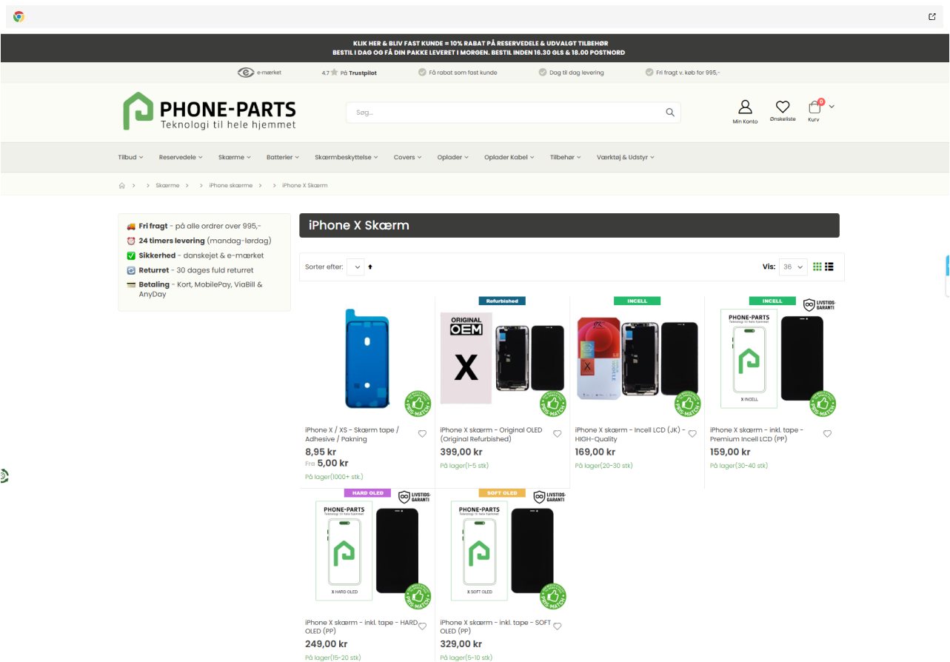950x662 pixels.
Task: Click the home breadcrumb icon
Action: point(122,185)
